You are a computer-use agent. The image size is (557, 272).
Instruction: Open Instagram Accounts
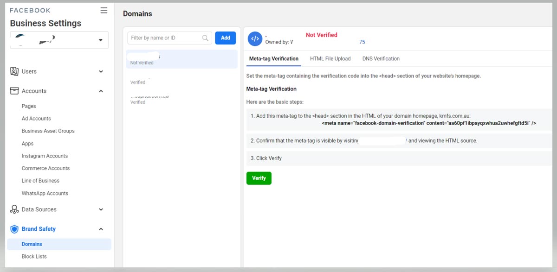tap(45, 156)
